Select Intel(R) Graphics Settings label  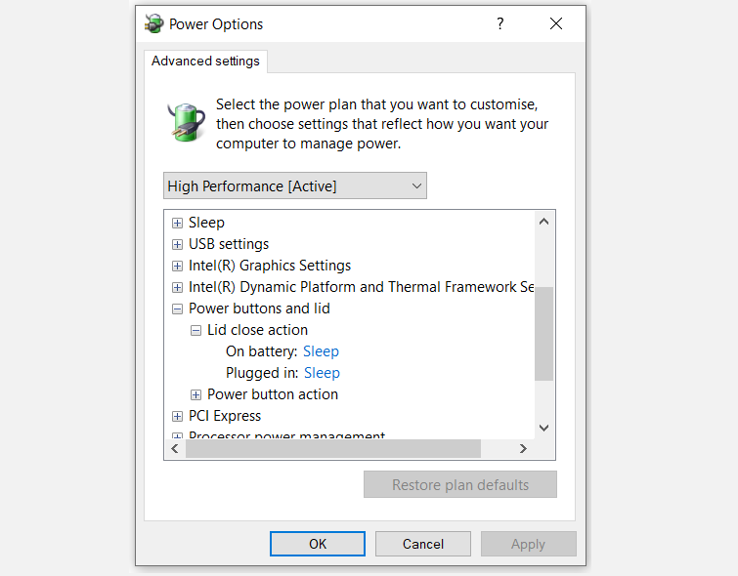[270, 266]
